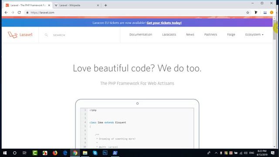The height and width of the screenshot is (157, 279).
Task: Launch Microsoft Edge from the taskbar
Action: pyautogui.click(x=65, y=153)
